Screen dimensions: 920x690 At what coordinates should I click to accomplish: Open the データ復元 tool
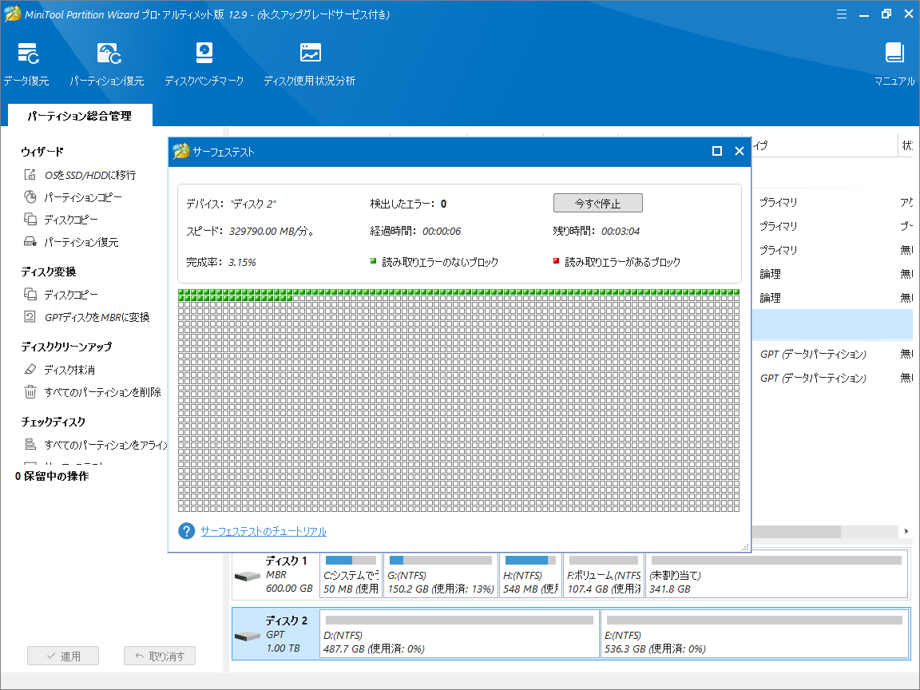[26, 64]
